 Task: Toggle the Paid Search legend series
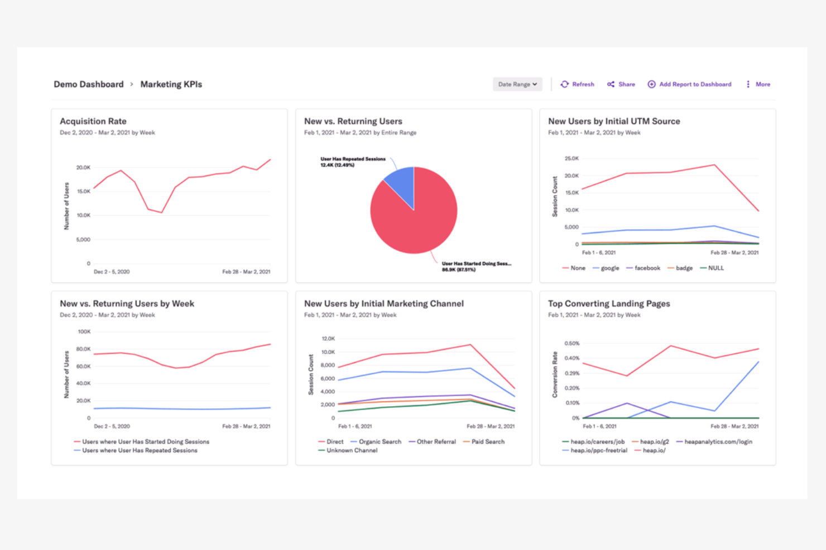point(484,441)
